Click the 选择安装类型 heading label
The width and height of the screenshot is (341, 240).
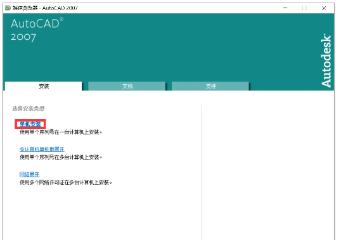29,108
